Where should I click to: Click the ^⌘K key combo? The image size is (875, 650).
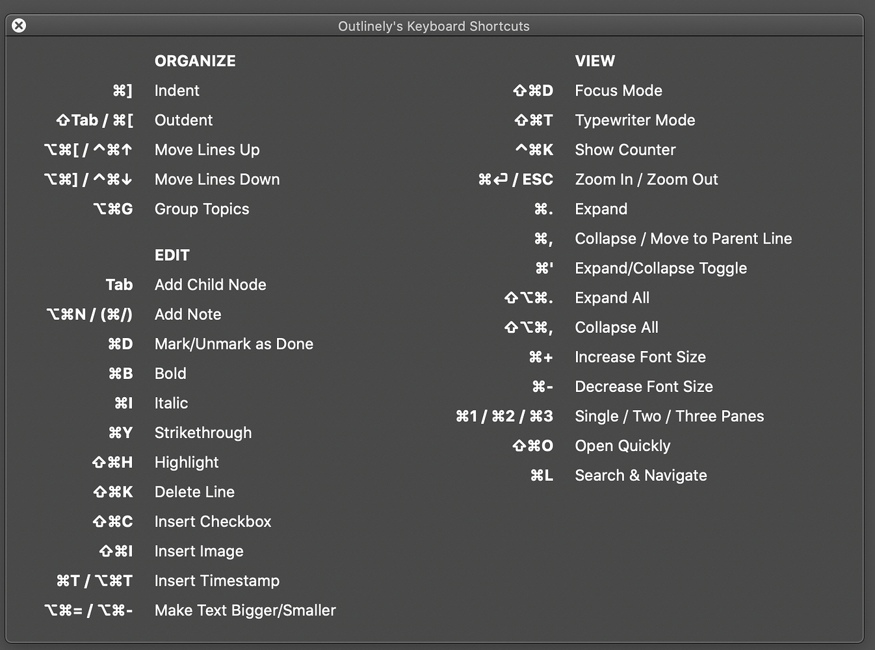[x=534, y=150]
